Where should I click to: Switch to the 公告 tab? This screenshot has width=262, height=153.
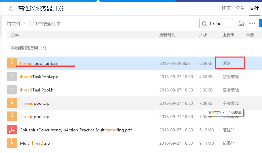tap(240, 8)
